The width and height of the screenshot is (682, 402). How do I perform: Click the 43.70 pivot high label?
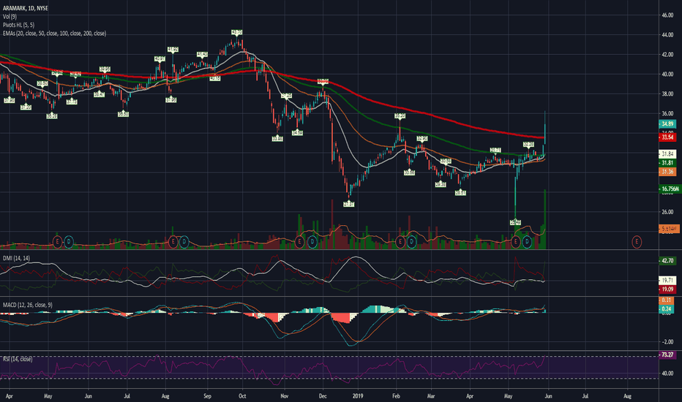[236, 32]
